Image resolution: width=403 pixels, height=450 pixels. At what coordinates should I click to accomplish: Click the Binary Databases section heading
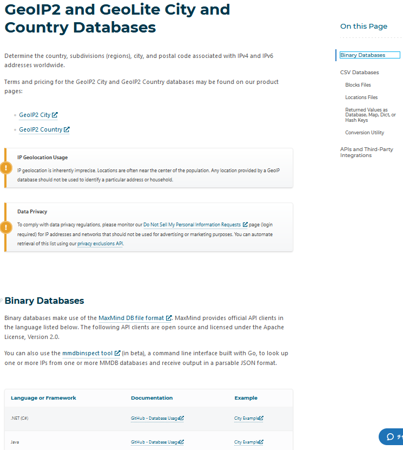coord(44,301)
